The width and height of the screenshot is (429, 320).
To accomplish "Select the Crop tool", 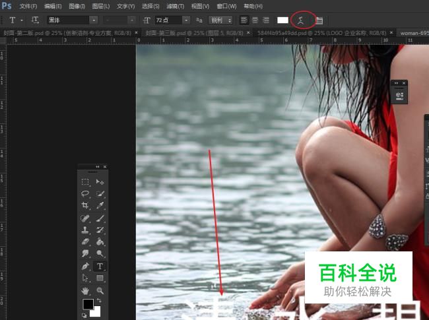I will tap(85, 205).
